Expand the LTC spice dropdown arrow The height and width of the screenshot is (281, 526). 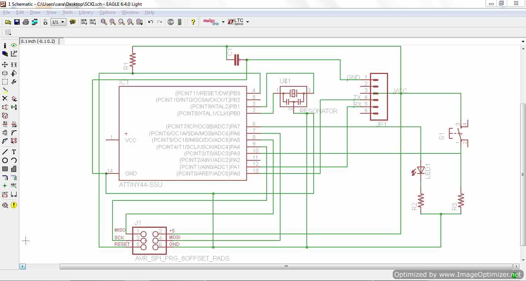click(x=247, y=22)
